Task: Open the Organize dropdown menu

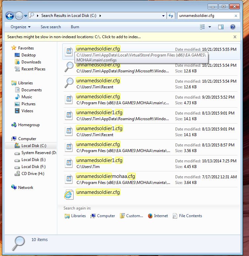Action: [20, 27]
